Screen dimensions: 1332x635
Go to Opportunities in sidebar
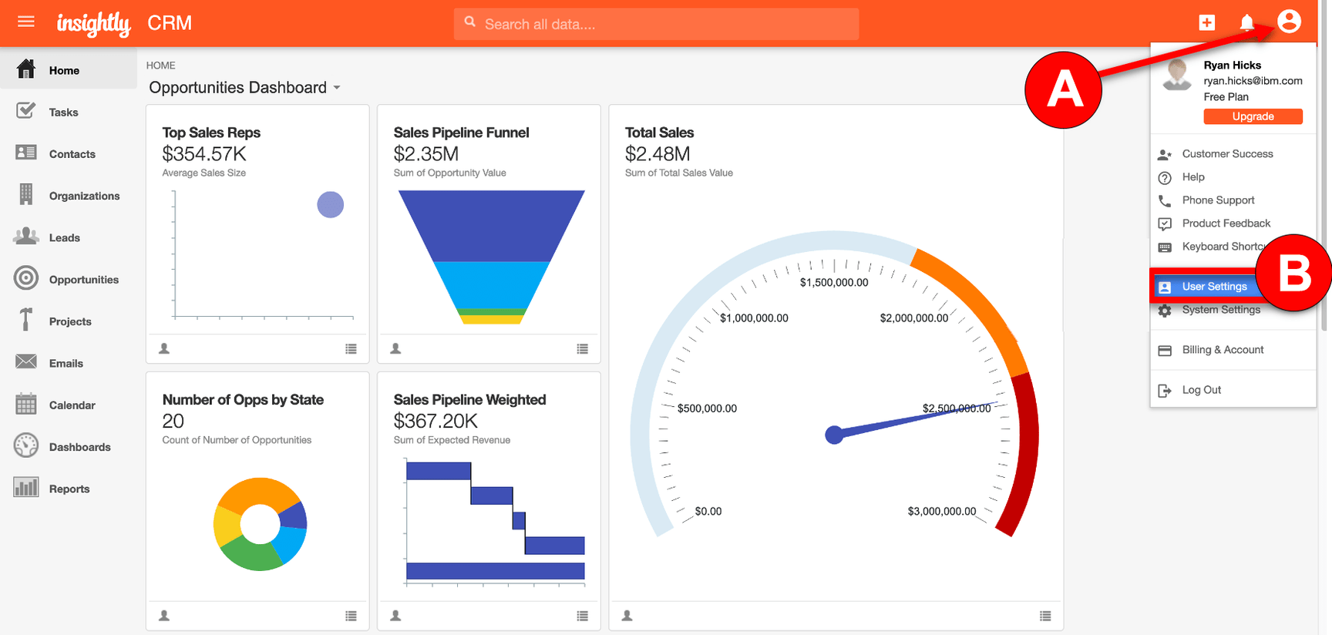83,280
